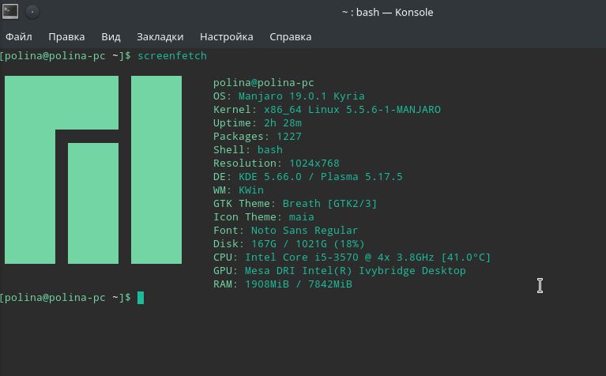Click the GPU: Mesa DRI Intel line
606x376 pixels.
click(339, 270)
